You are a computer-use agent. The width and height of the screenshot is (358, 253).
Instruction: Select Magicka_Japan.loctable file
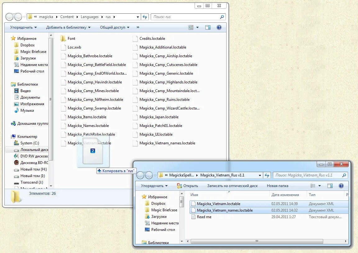155,117
